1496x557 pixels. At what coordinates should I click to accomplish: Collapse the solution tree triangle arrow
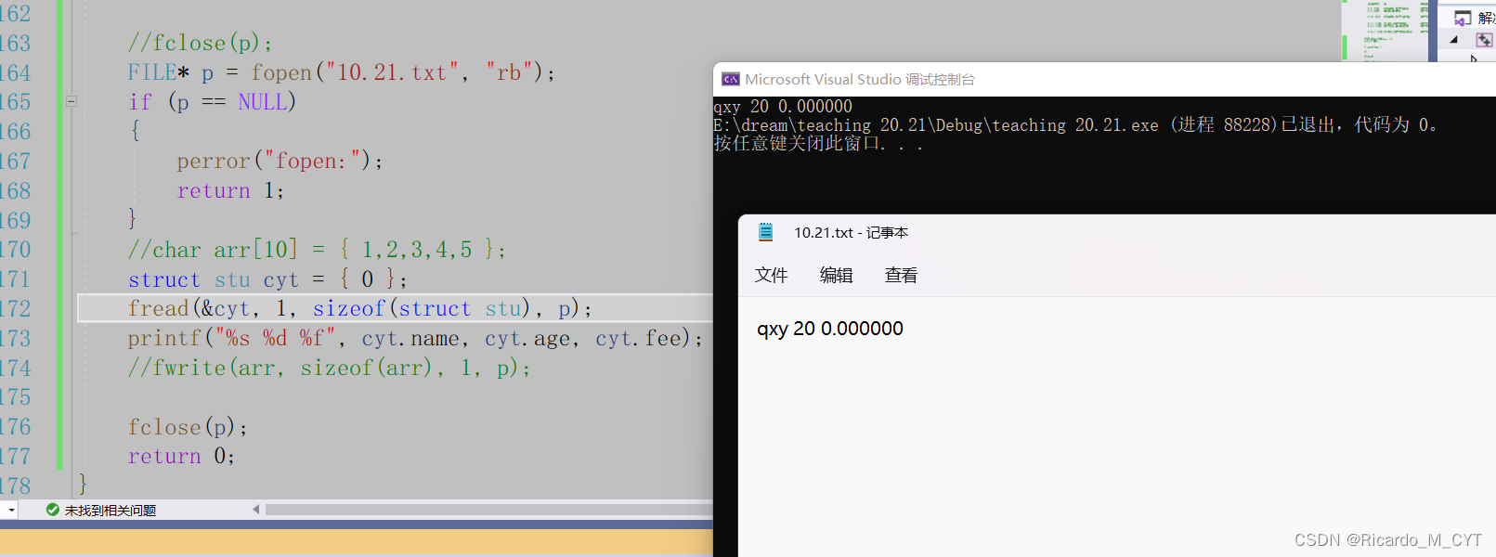coord(1453,40)
